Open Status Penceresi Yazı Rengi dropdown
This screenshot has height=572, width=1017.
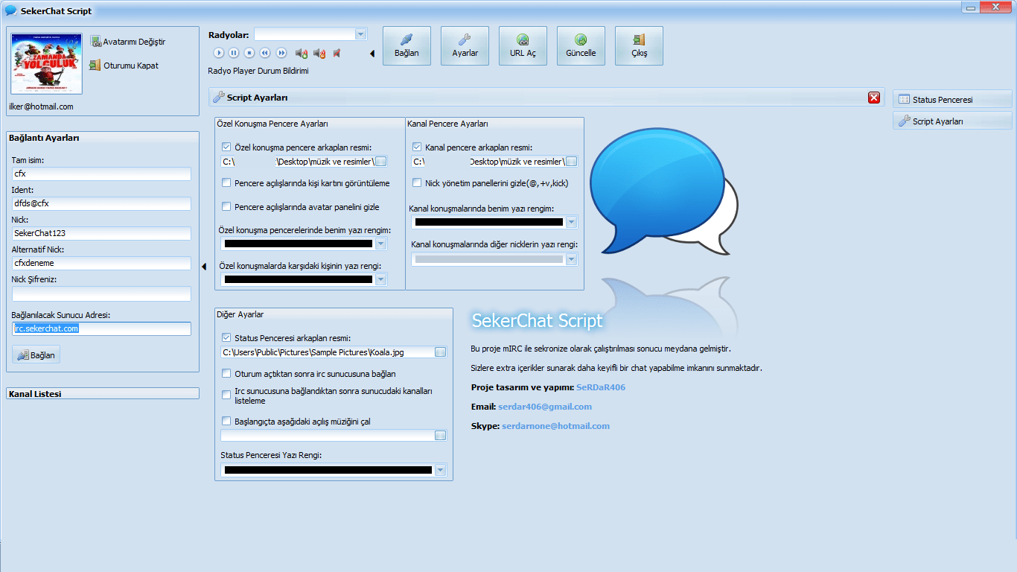(x=441, y=470)
